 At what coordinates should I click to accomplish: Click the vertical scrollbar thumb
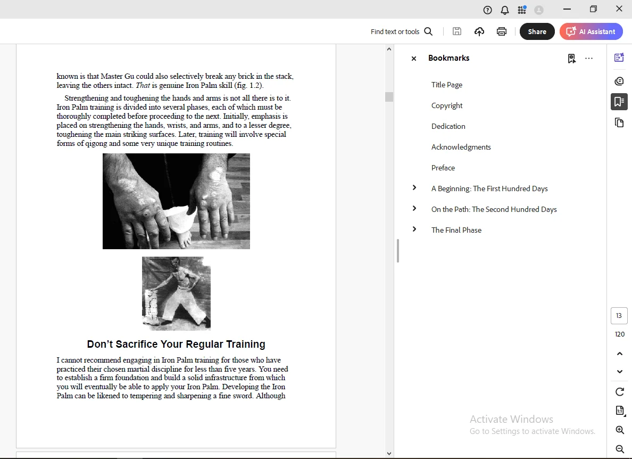(389, 97)
